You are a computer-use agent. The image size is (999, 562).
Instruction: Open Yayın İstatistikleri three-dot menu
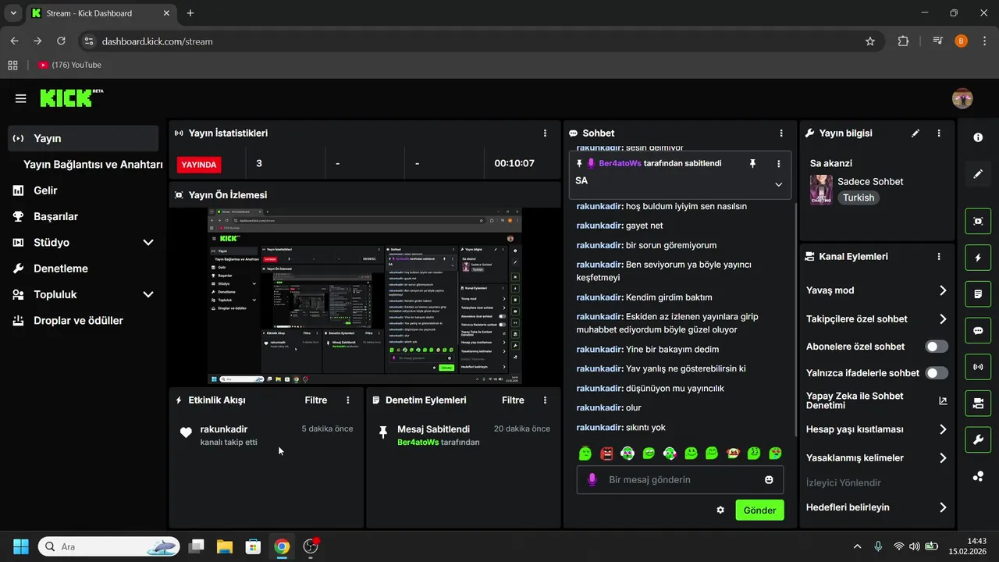[x=545, y=133]
